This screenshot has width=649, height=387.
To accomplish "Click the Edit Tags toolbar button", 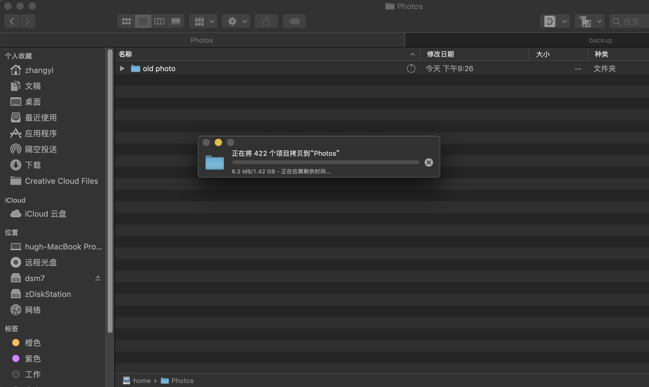I will (294, 21).
